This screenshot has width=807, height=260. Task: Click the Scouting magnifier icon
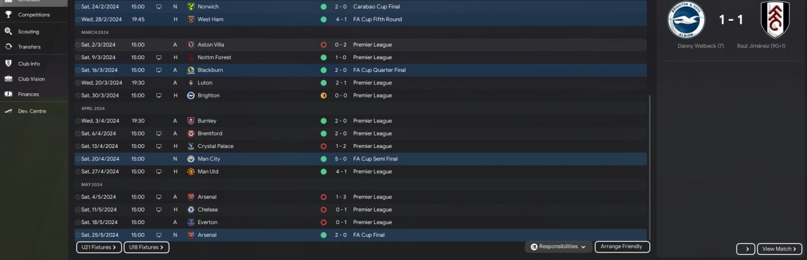[8, 31]
